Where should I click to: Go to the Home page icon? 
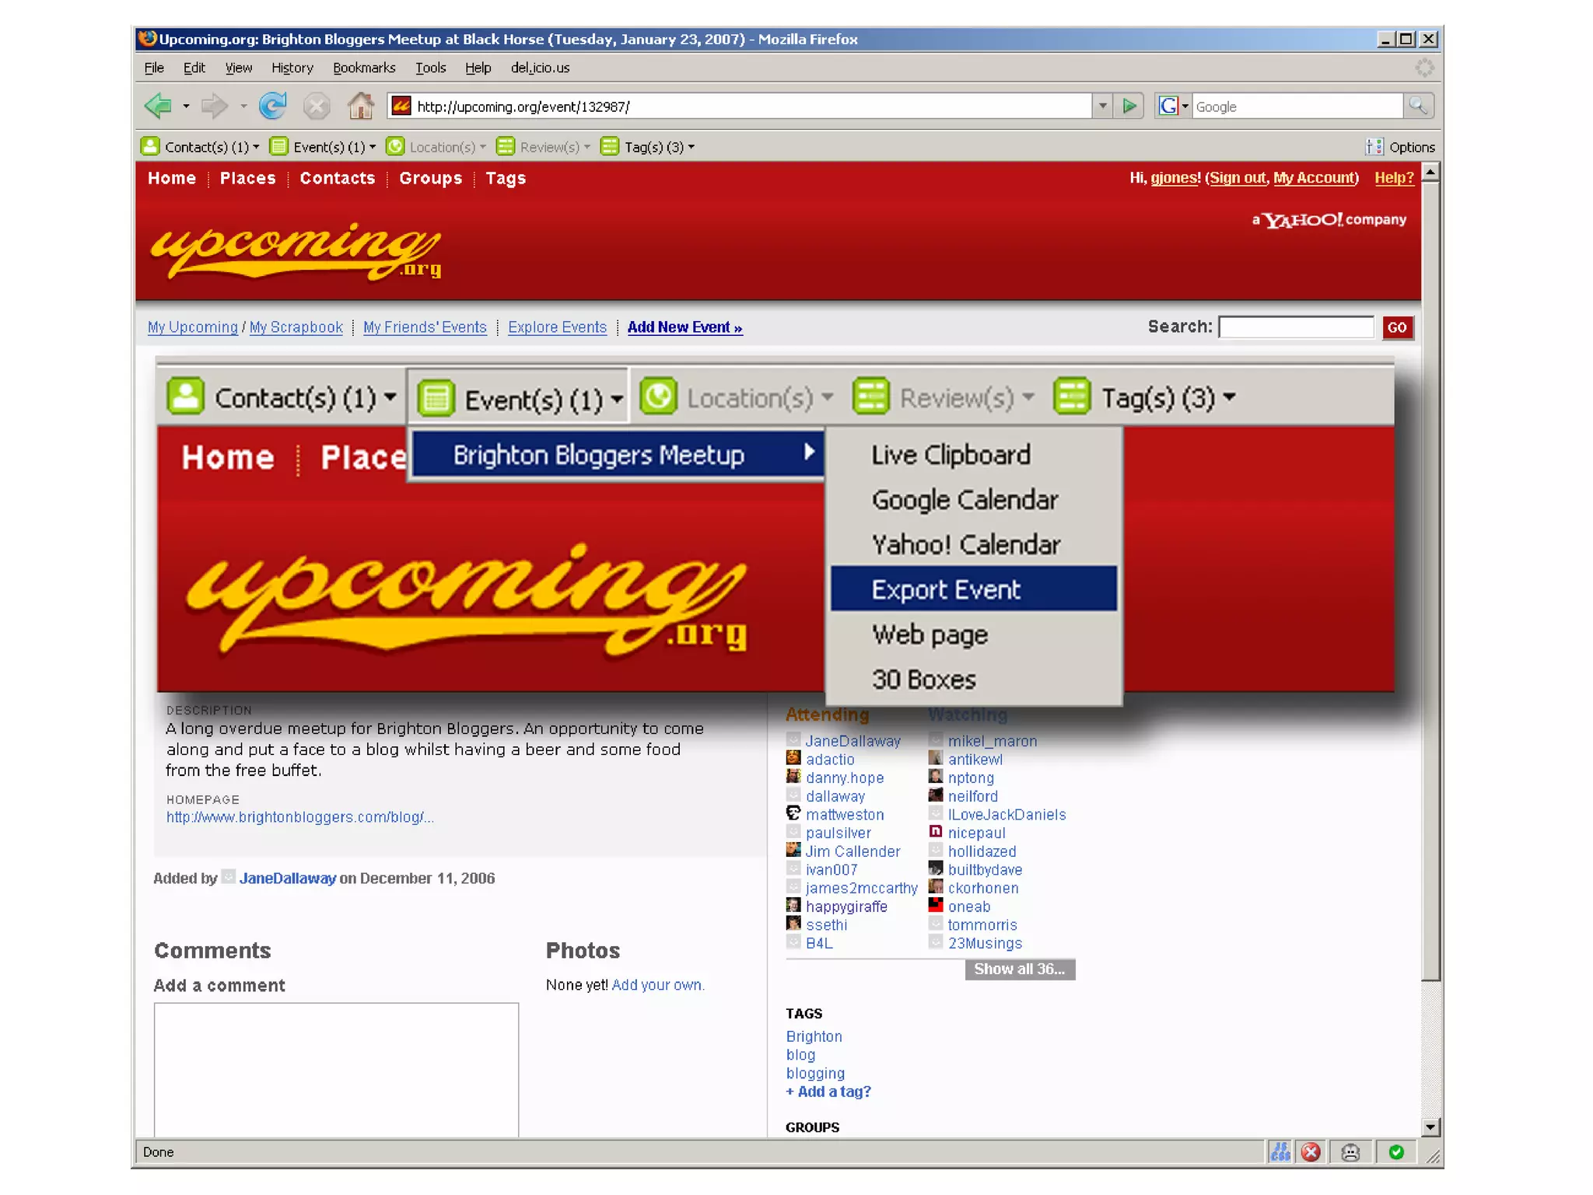coord(360,106)
